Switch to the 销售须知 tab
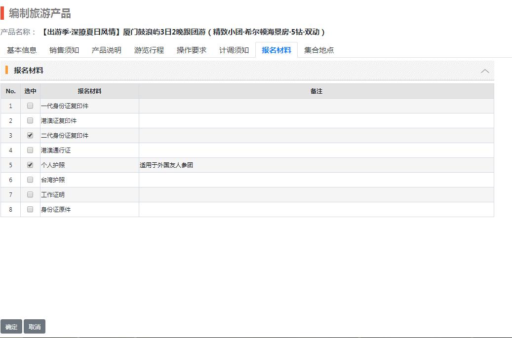Image resolution: width=512 pixels, height=338 pixels. click(x=64, y=50)
